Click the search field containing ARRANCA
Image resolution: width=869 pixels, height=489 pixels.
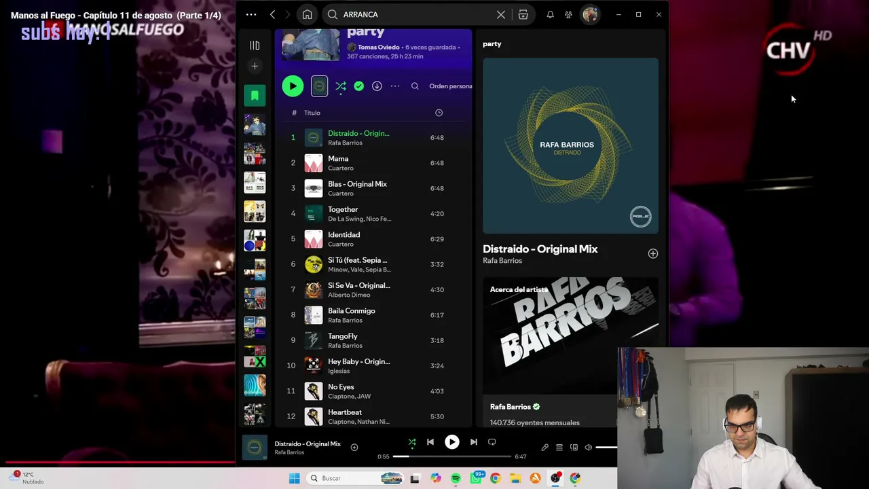[416, 14]
